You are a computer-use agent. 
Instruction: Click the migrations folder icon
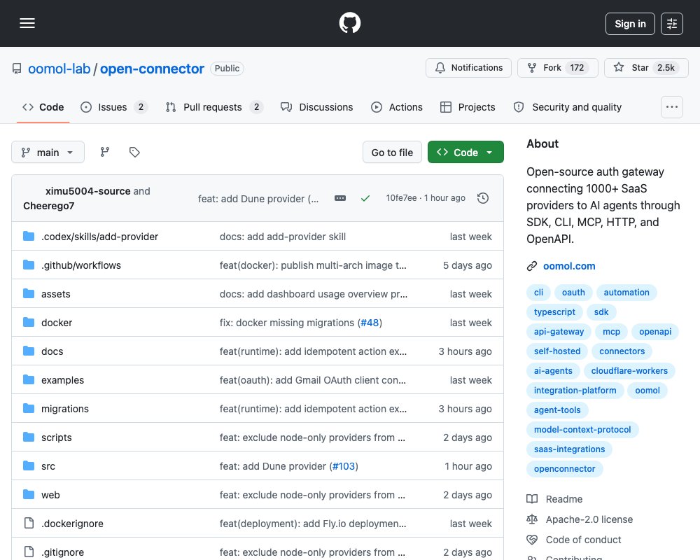29,408
